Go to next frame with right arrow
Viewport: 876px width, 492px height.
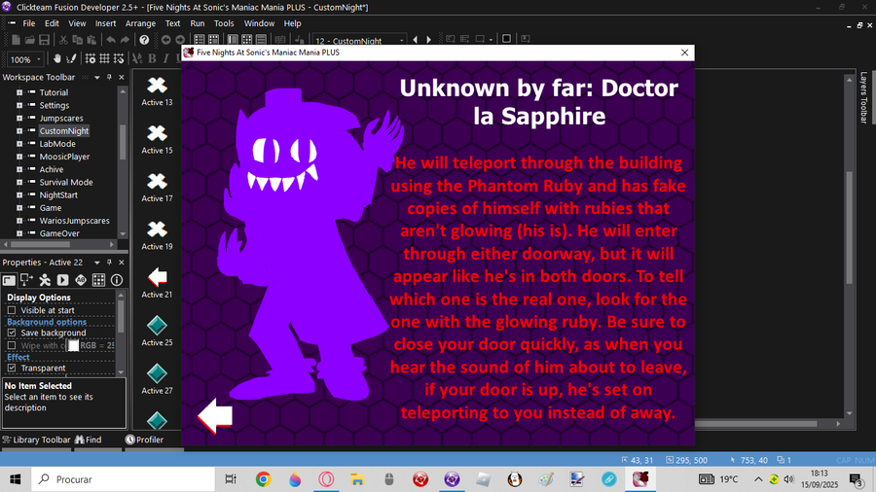[x=428, y=40]
